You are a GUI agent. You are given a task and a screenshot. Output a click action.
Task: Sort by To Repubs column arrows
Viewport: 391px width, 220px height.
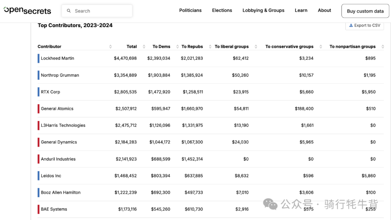210,47
